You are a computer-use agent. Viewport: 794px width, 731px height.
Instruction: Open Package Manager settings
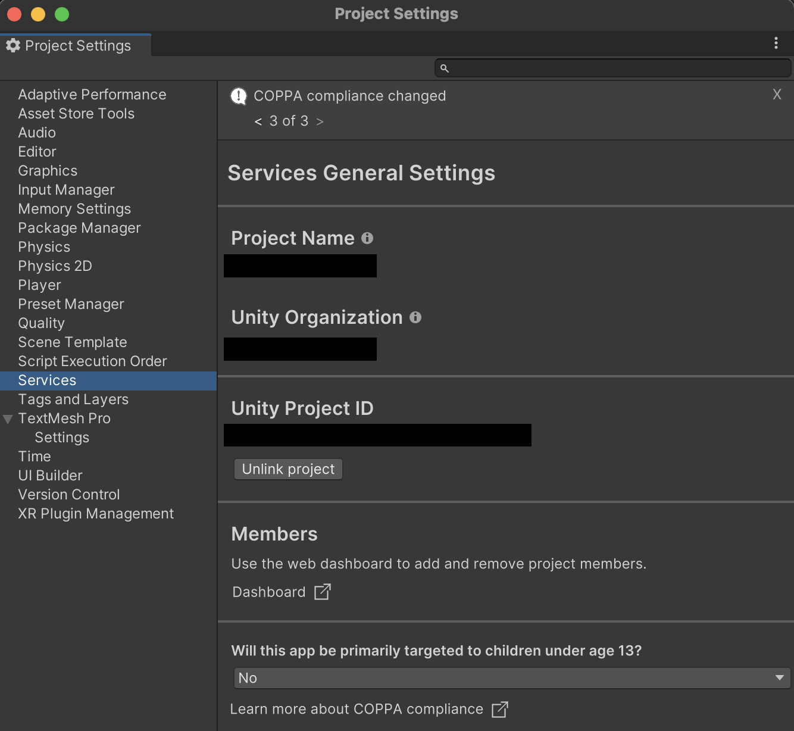[x=79, y=228]
